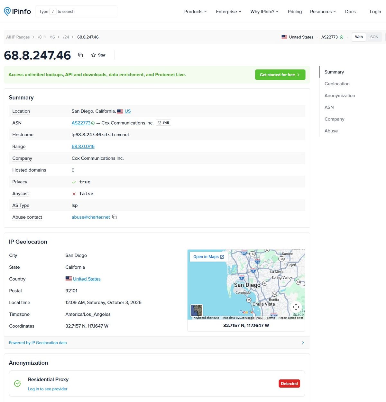Open the /24 breadcrumb
The width and height of the screenshot is (386, 402).
[66, 37]
